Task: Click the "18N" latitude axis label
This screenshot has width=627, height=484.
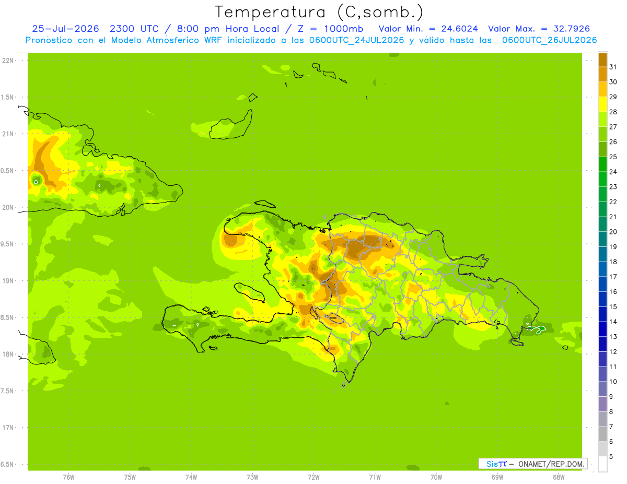Action: [7, 354]
